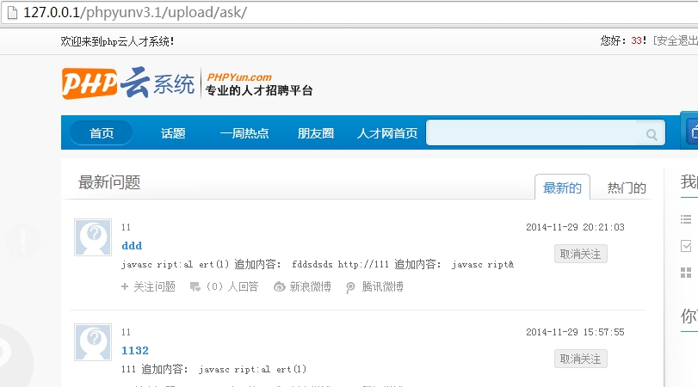Open avatar of the ddd question poster

[93, 237]
